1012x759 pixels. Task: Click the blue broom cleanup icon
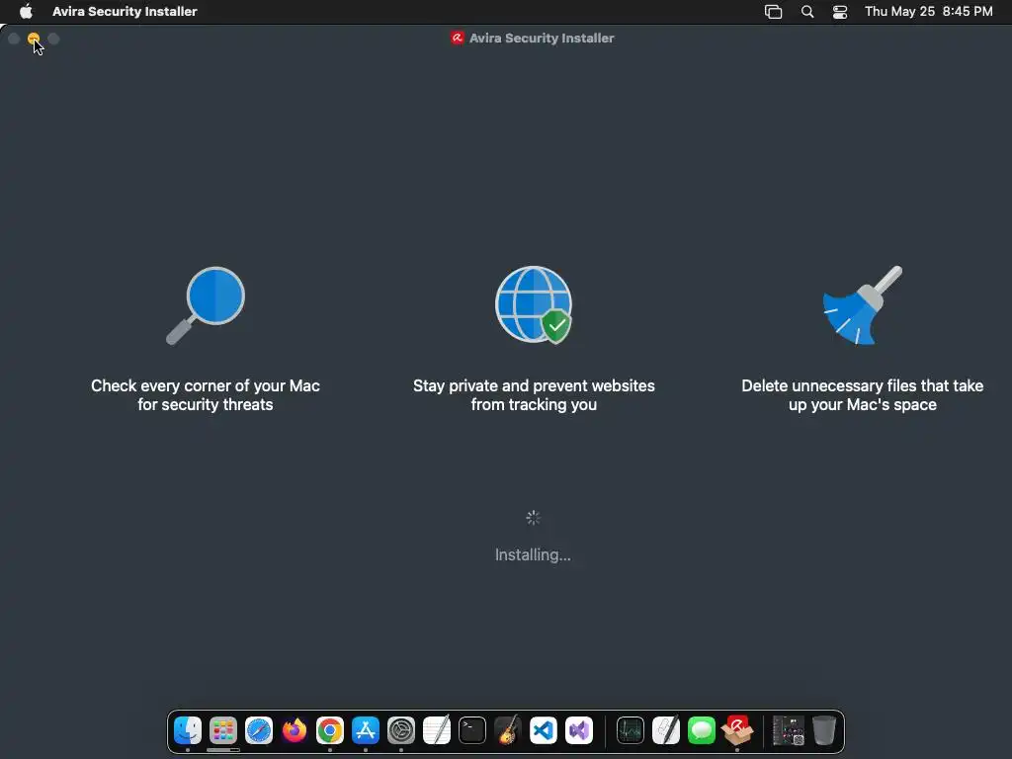(x=862, y=304)
